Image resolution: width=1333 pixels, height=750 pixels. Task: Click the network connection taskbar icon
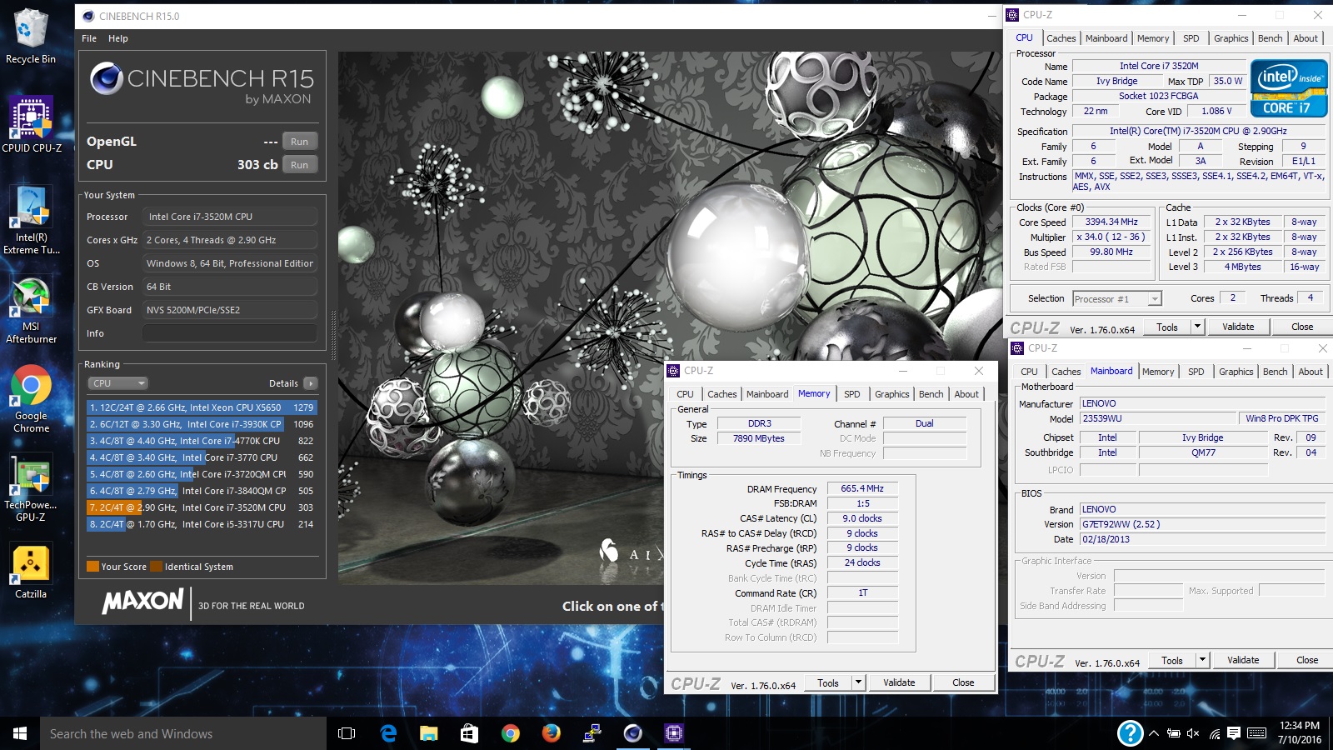click(x=592, y=733)
